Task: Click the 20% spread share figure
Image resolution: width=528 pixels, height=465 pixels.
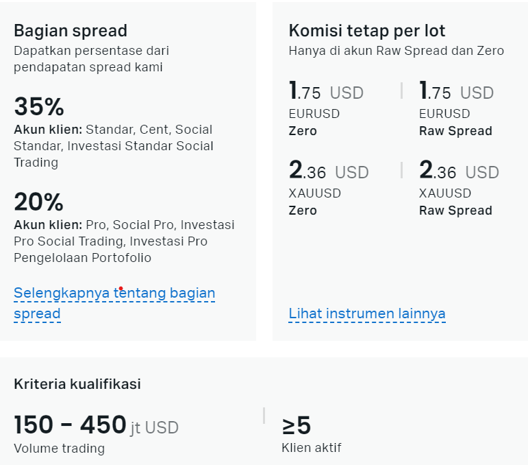Action: [x=39, y=202]
